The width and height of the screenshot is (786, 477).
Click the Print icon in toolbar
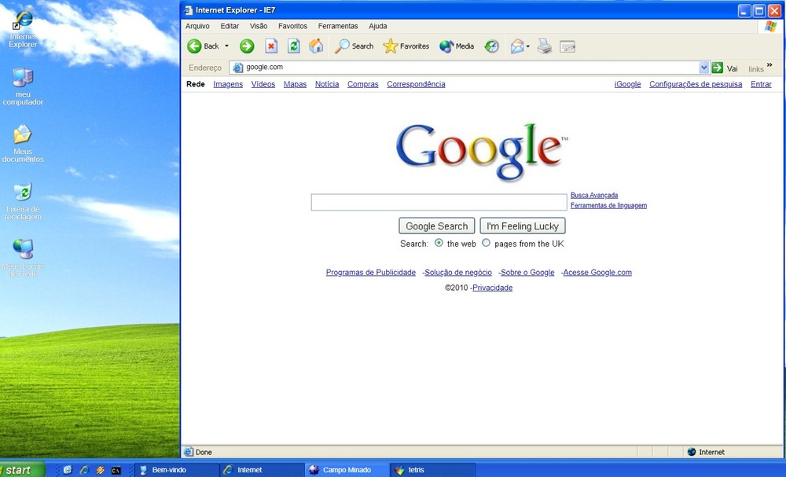point(545,46)
